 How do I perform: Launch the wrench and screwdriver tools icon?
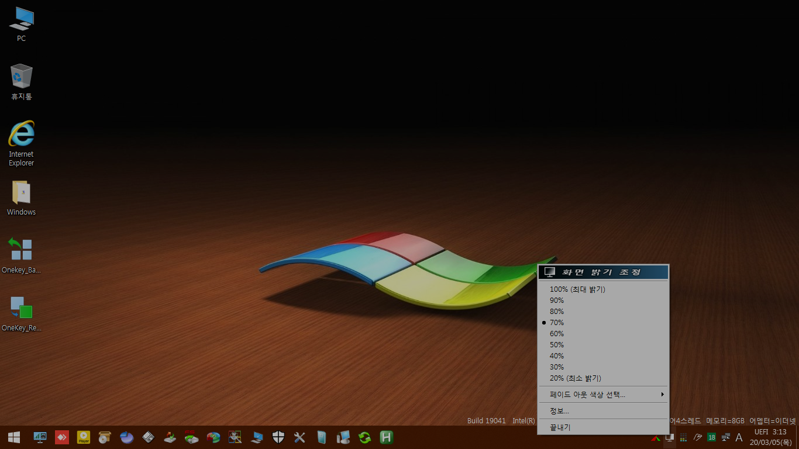[x=300, y=437]
